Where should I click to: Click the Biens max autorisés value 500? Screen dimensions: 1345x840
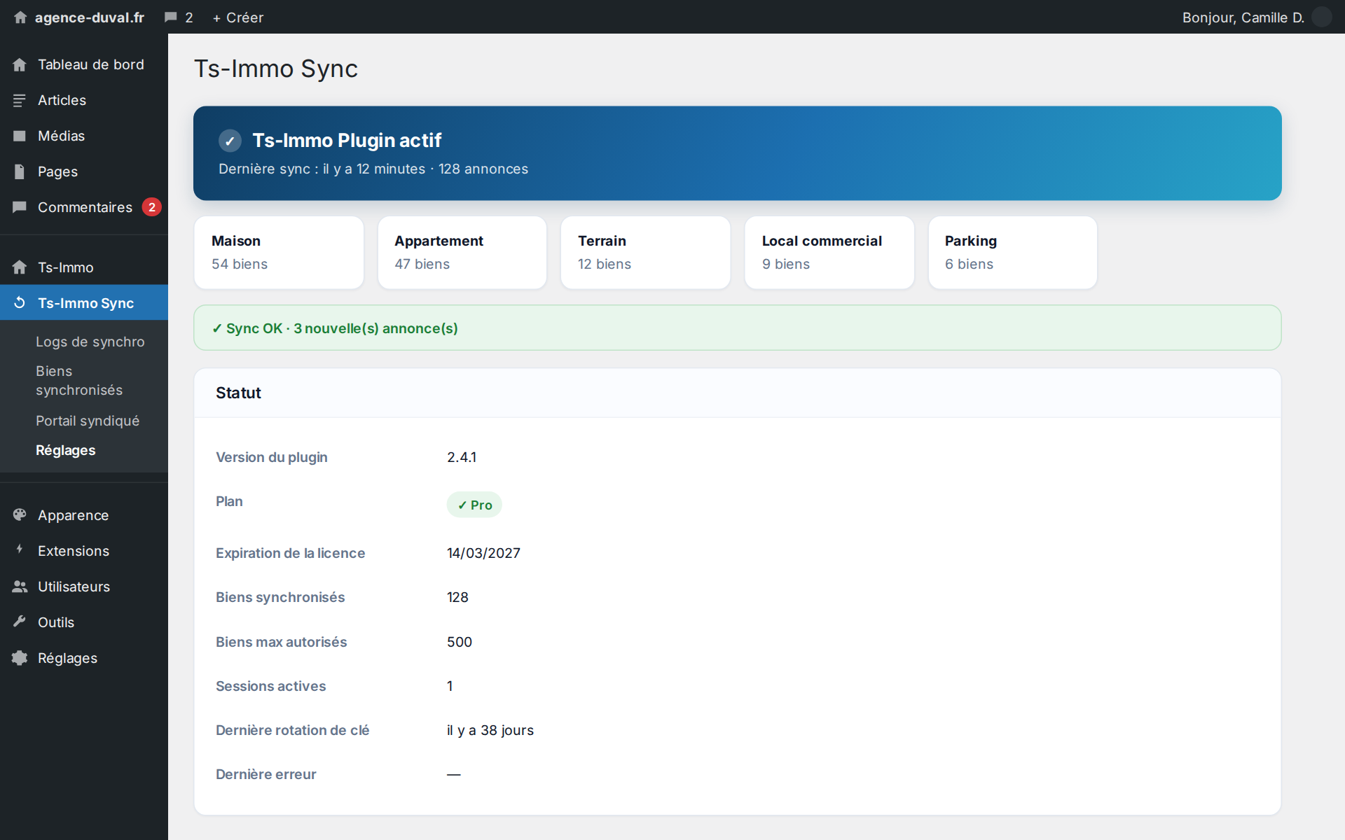(x=460, y=642)
